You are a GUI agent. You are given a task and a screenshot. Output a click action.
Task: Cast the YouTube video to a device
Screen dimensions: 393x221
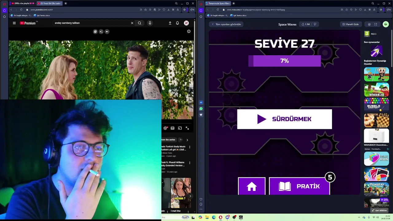180,128
